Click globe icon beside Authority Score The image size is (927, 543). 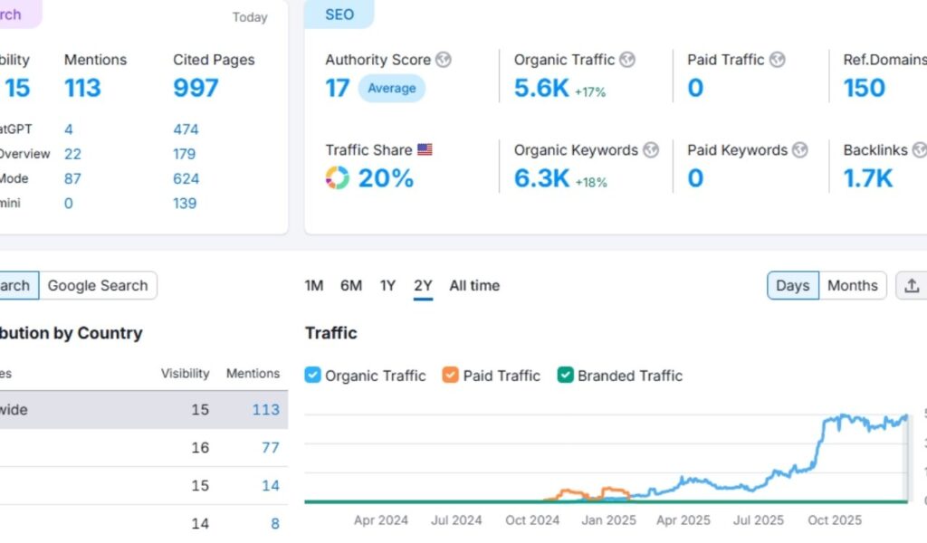(443, 60)
